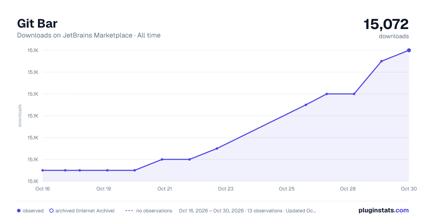
Task: Click the archived (Internet Archive) legend label
Action: click(85, 211)
